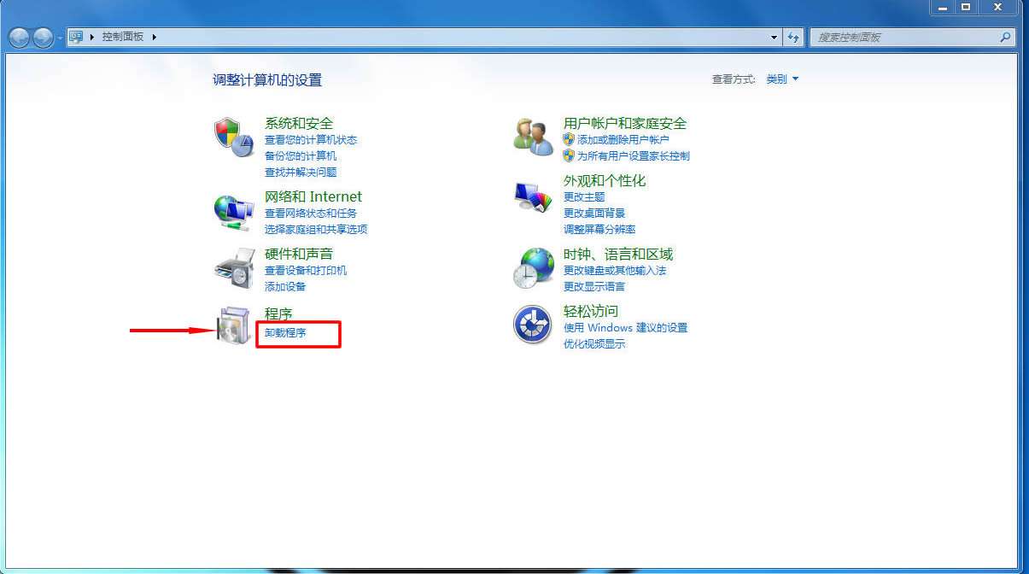Open 查看网络状态和任务 link

point(311,213)
